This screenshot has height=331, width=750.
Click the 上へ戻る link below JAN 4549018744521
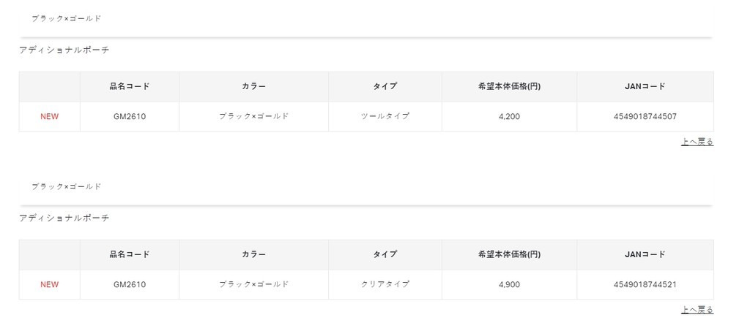pyautogui.click(x=697, y=310)
